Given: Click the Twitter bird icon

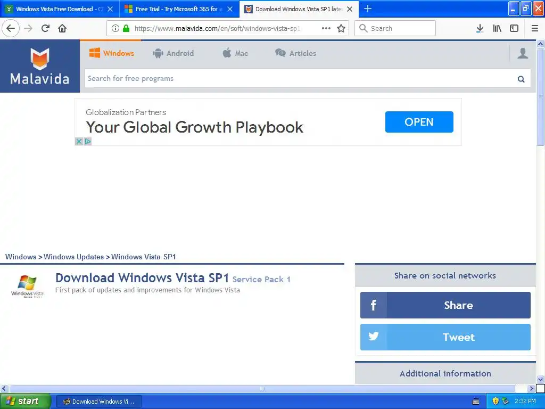Looking at the screenshot, I should tap(373, 337).
